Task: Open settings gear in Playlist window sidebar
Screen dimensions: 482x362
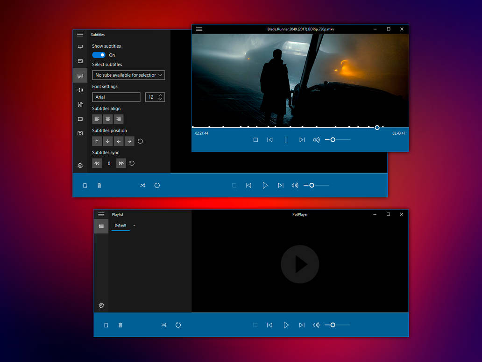Action: (101, 305)
